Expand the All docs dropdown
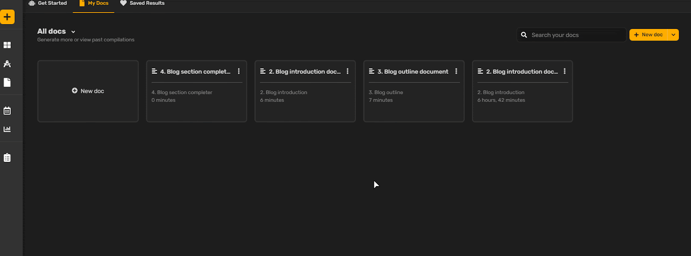Image resolution: width=691 pixels, height=256 pixels. pos(73,32)
